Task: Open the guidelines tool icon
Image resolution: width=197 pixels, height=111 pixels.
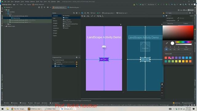Action: pyautogui.click(x=103, y=16)
